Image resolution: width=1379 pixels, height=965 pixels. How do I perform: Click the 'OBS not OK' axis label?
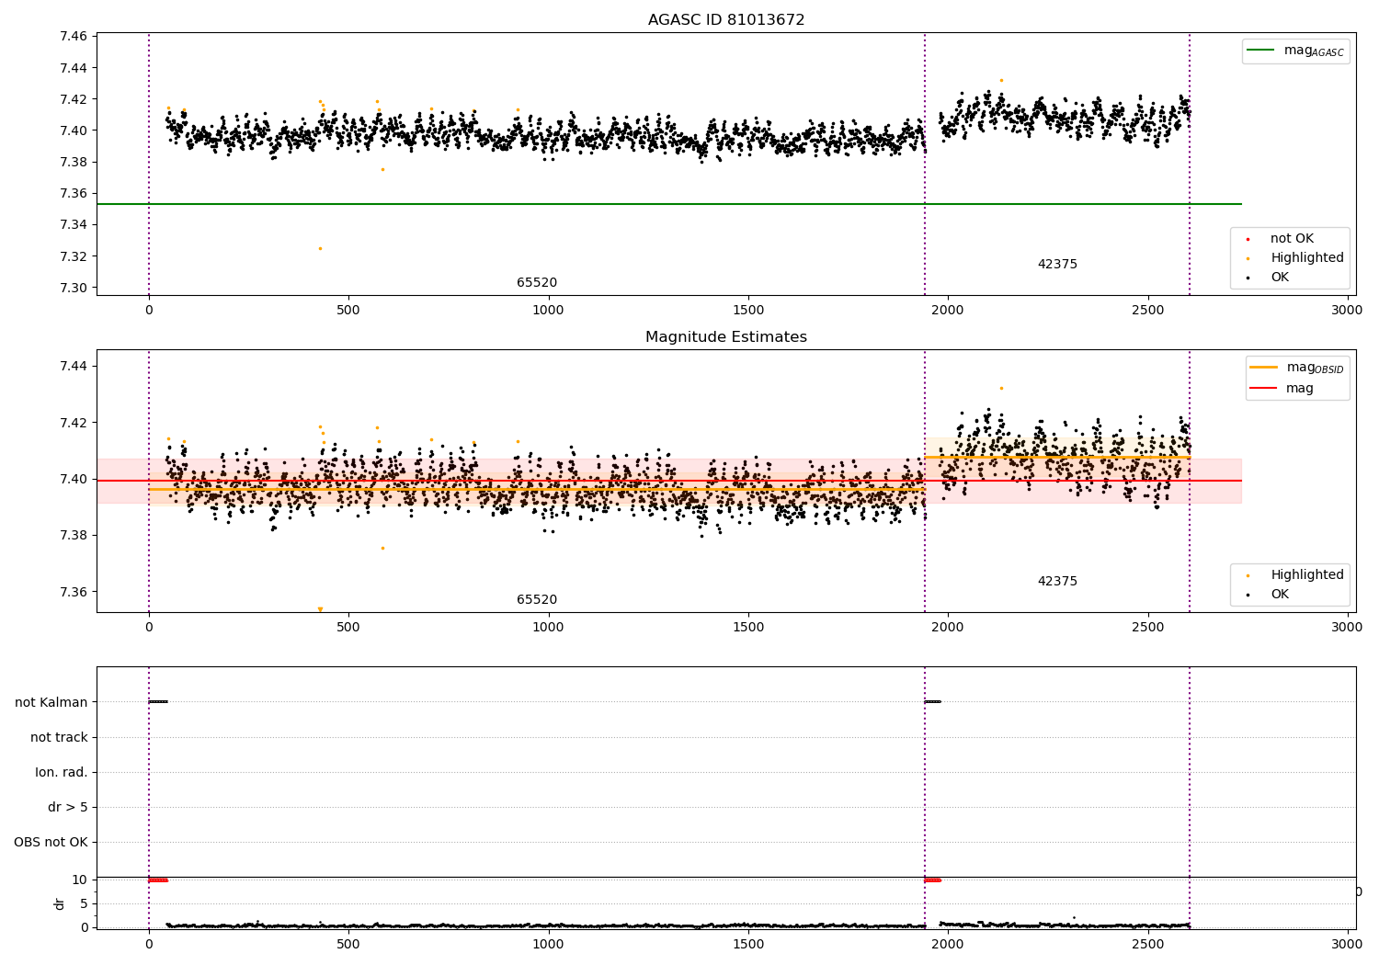click(51, 842)
